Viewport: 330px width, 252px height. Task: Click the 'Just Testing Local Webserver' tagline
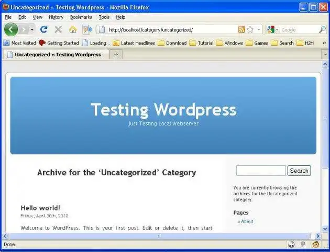click(x=163, y=123)
